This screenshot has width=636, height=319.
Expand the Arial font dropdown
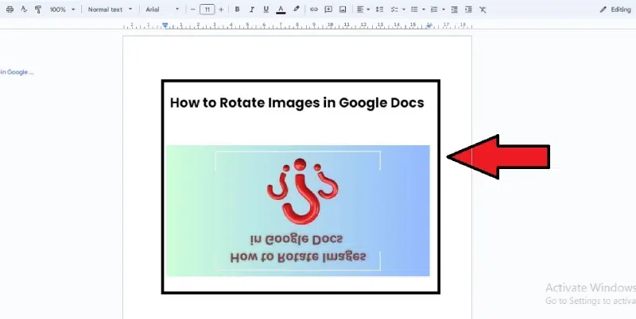click(x=163, y=10)
